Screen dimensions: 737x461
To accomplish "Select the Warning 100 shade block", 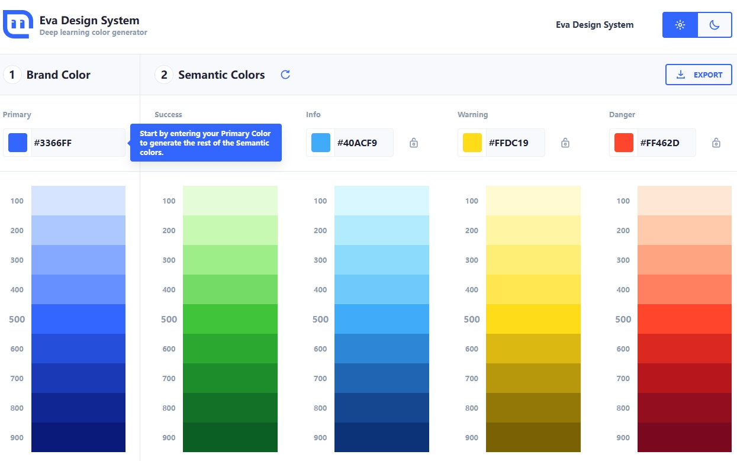I will (533, 201).
